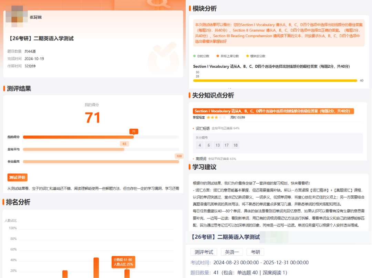Click the 测评考试 tag
372x278 pixels.
coord(204,252)
